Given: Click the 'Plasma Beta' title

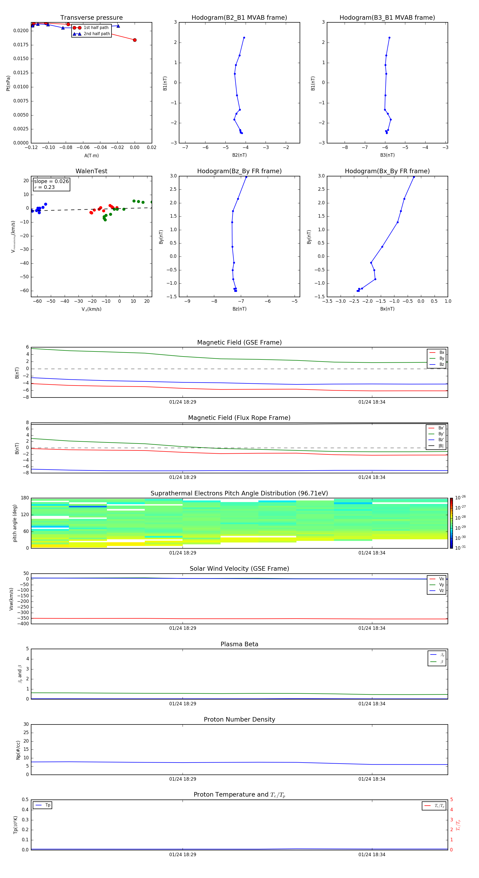Looking at the screenshot, I should [239, 644].
